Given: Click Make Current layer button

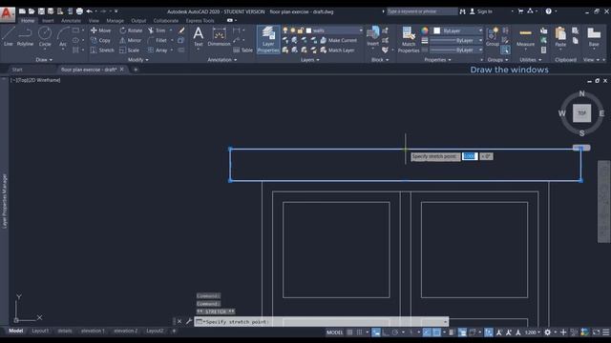Looking at the screenshot, I should pyautogui.click(x=338, y=40).
